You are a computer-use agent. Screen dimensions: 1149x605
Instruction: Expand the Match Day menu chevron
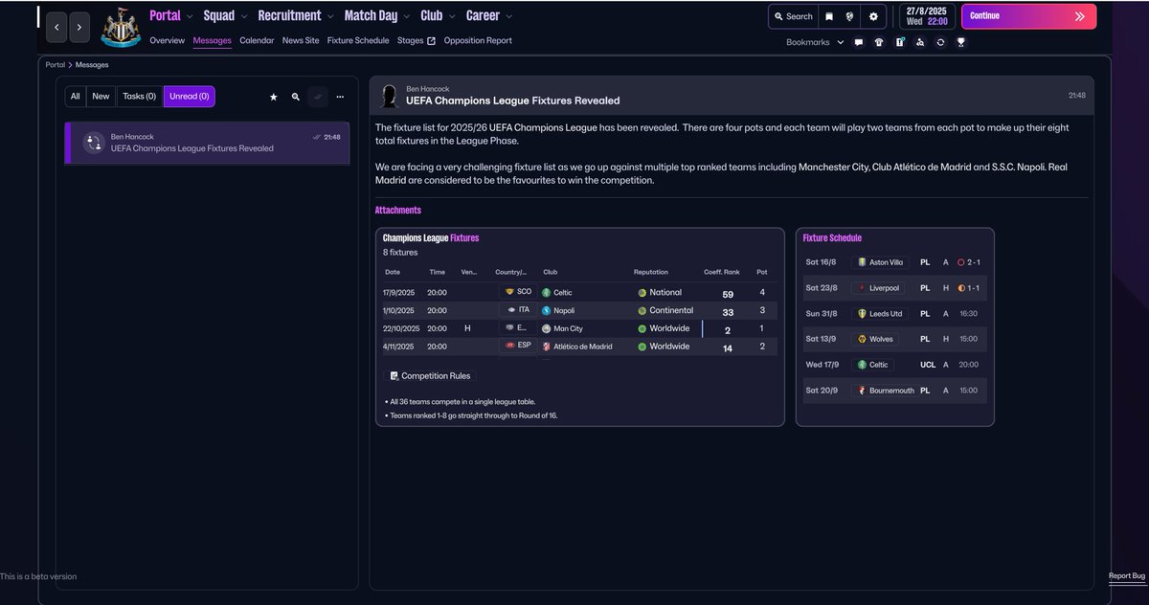pos(406,16)
